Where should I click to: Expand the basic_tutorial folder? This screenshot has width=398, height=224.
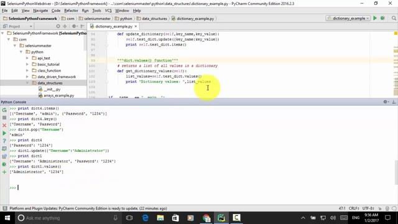pyautogui.click(x=27, y=64)
